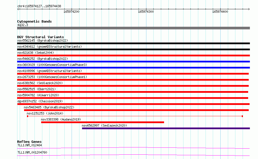Click the red bar for esv2673253
The height and width of the screenshot is (159, 258).
click(133, 80)
